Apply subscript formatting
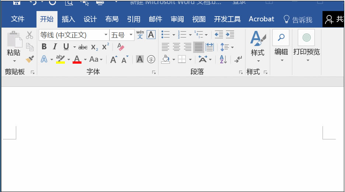The image size is (345, 192). point(94,47)
